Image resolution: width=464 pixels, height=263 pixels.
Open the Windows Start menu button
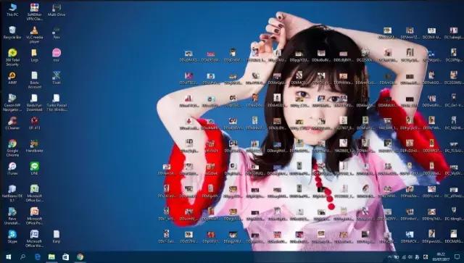(x=8, y=256)
